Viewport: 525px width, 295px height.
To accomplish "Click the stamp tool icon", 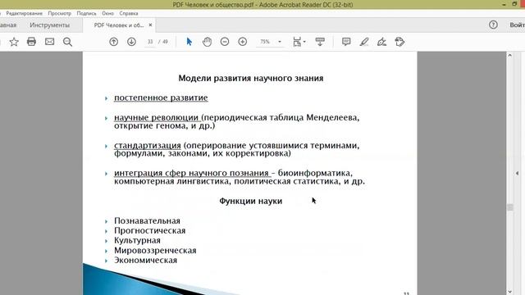I will pyautogui.click(x=399, y=42).
